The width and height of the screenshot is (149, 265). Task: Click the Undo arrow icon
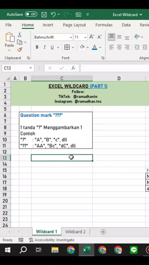tap(53, 14)
